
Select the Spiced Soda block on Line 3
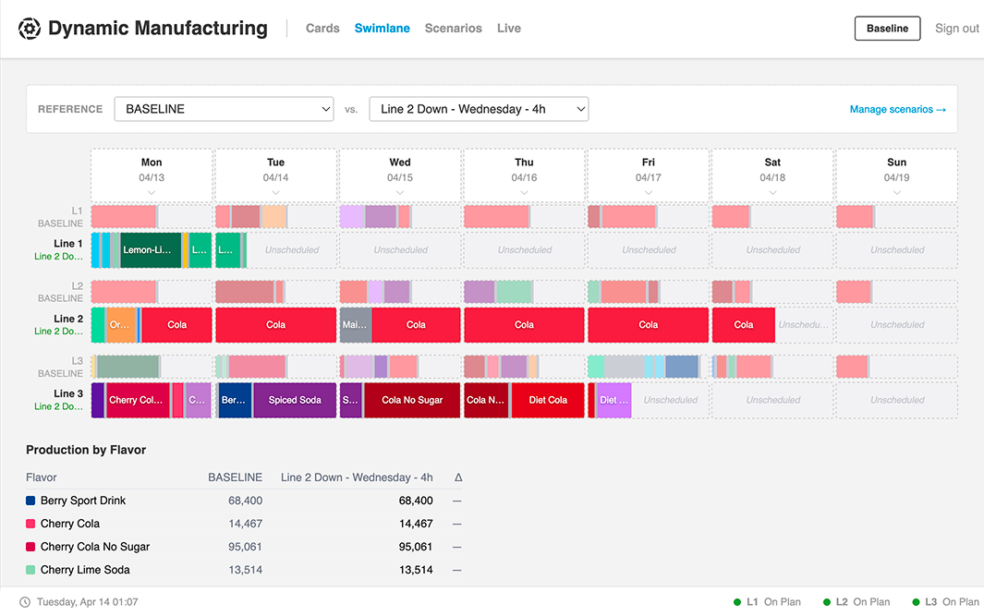(295, 400)
